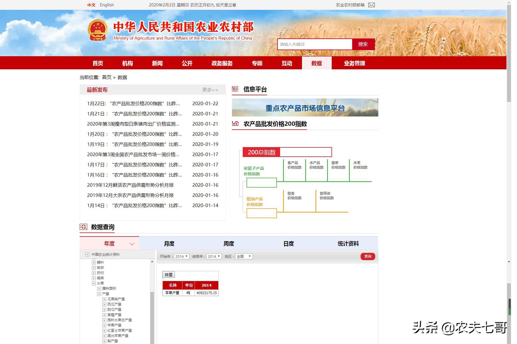Collapse the 水果 tree node

click(x=93, y=283)
